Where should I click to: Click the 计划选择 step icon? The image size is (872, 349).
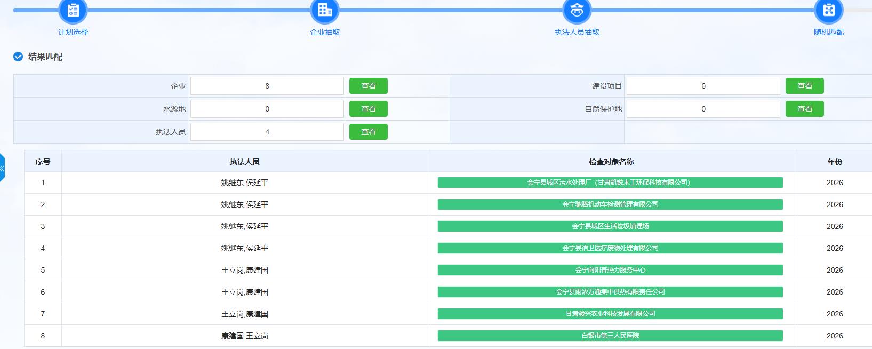click(73, 10)
